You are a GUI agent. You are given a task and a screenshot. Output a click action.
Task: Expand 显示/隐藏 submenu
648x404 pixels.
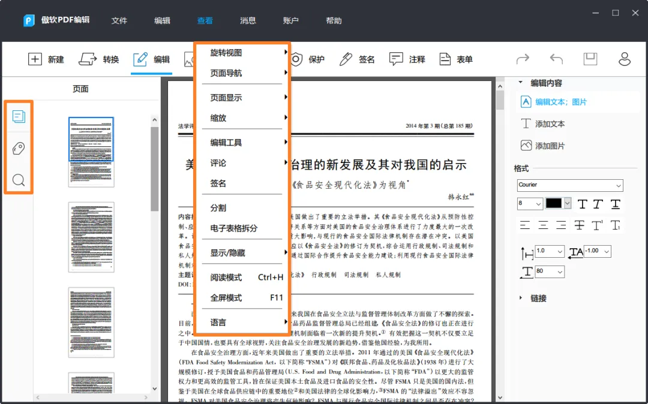point(242,252)
